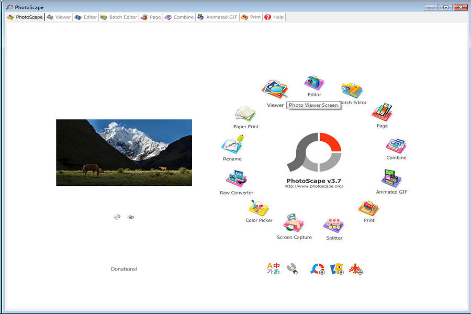Open the Batch Editor icon
Image resolution: width=471 pixels, height=314 pixels.
[x=352, y=90]
